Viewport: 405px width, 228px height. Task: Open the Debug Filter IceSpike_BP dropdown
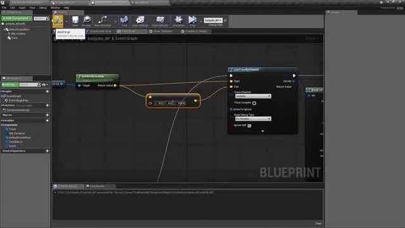pos(213,20)
